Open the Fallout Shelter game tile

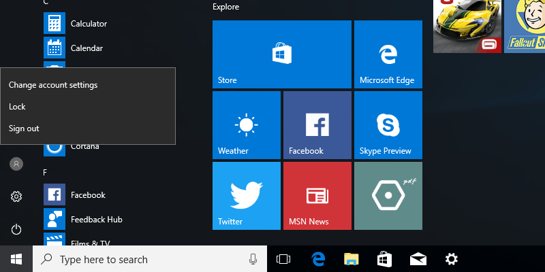(x=525, y=27)
